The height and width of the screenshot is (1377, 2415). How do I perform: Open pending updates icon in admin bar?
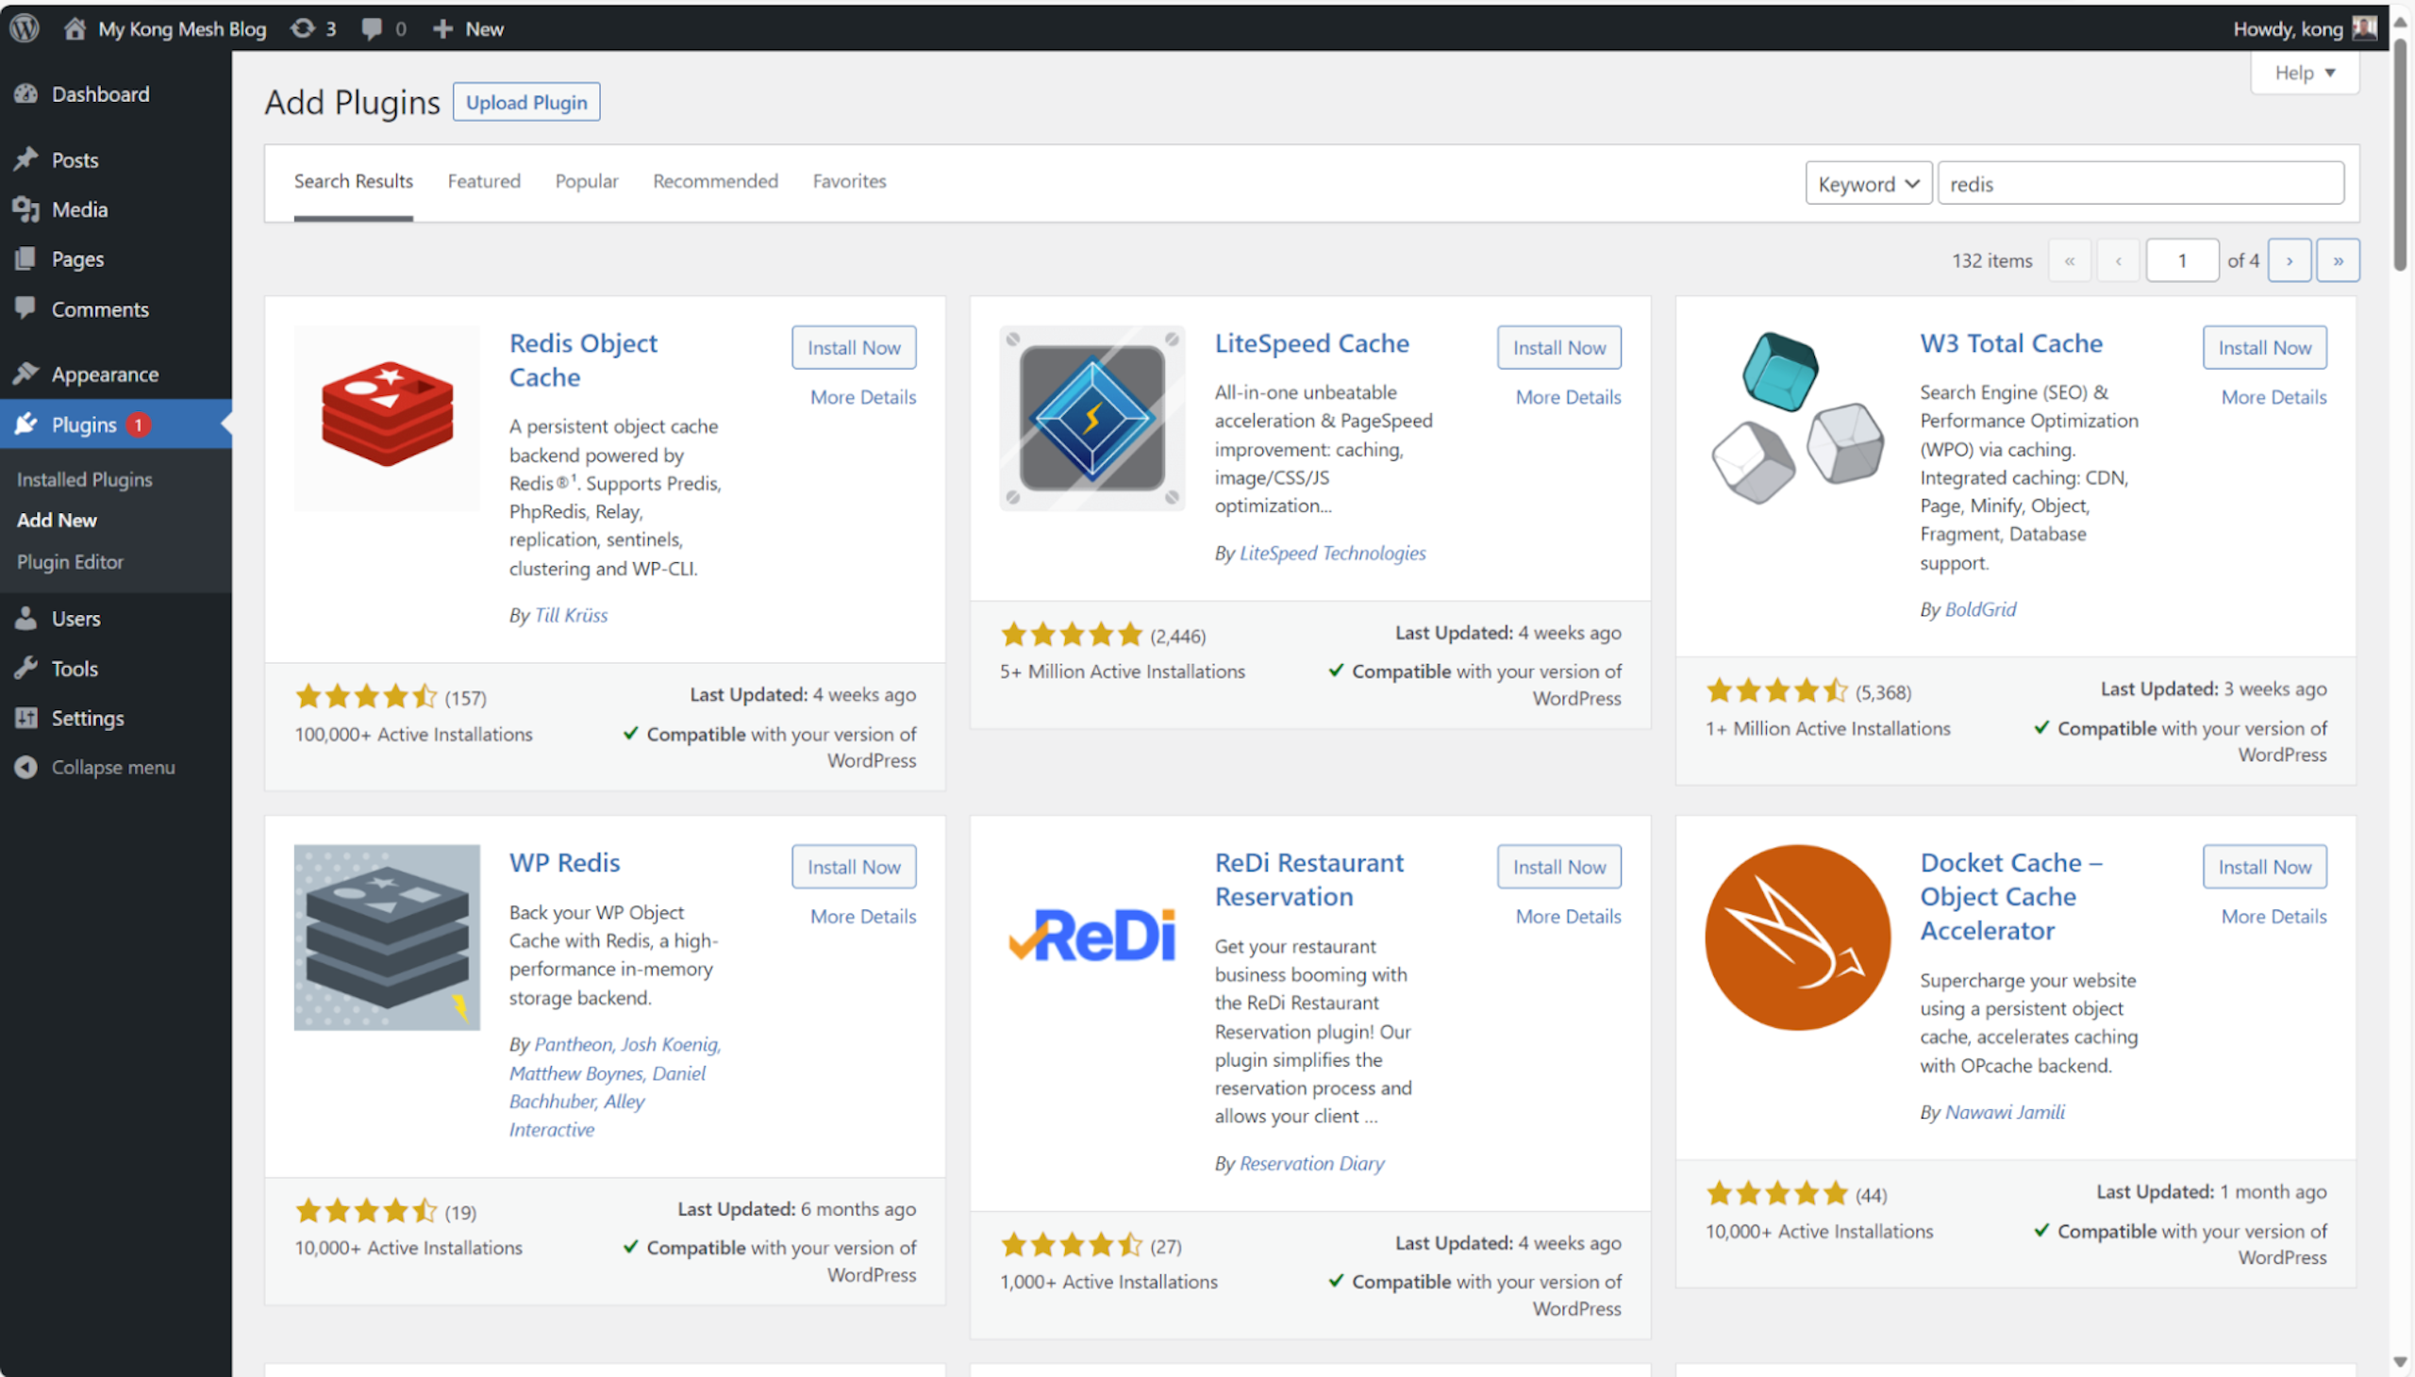pyautogui.click(x=303, y=28)
